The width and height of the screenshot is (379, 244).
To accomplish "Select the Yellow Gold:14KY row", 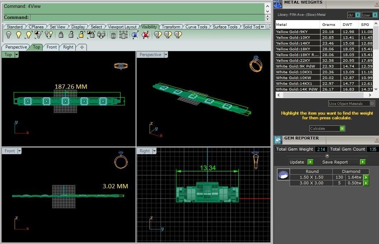I will 324,43.
